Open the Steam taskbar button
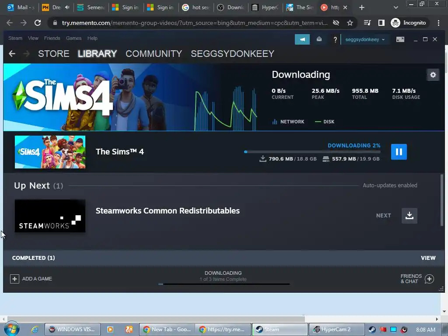Viewport: 448px width, 336px height. 280,329
